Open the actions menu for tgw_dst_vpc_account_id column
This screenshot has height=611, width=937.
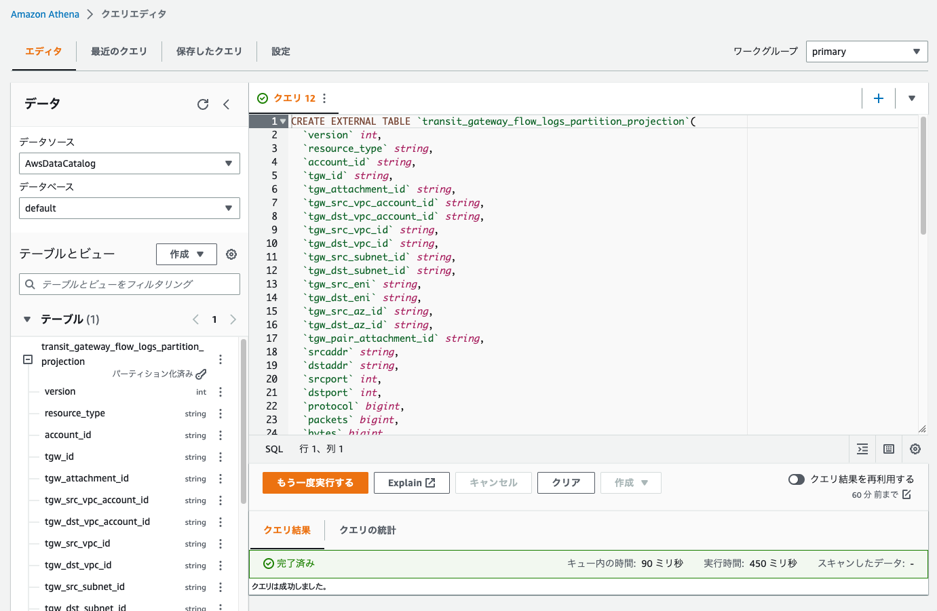[x=221, y=522]
